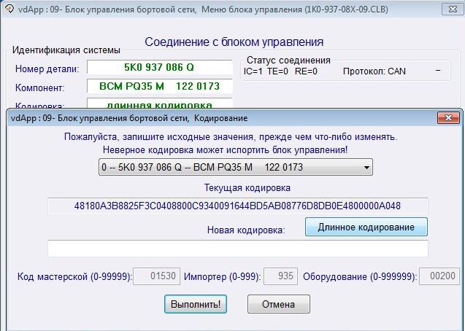Image resolution: width=465 pixels, height=331 pixels.
Task: Click part number 5K0 937 086 Q
Action: [159, 67]
